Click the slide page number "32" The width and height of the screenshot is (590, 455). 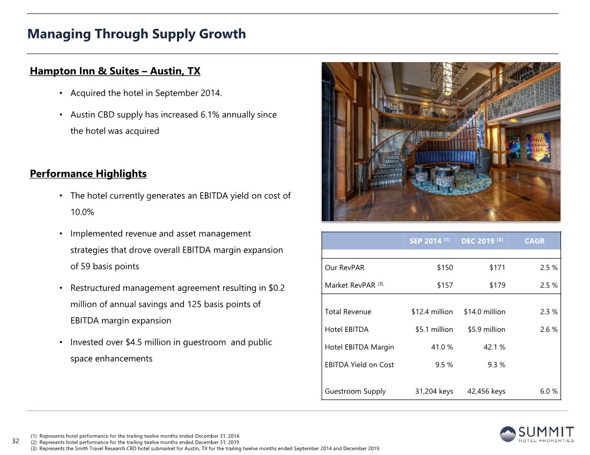click(16, 441)
